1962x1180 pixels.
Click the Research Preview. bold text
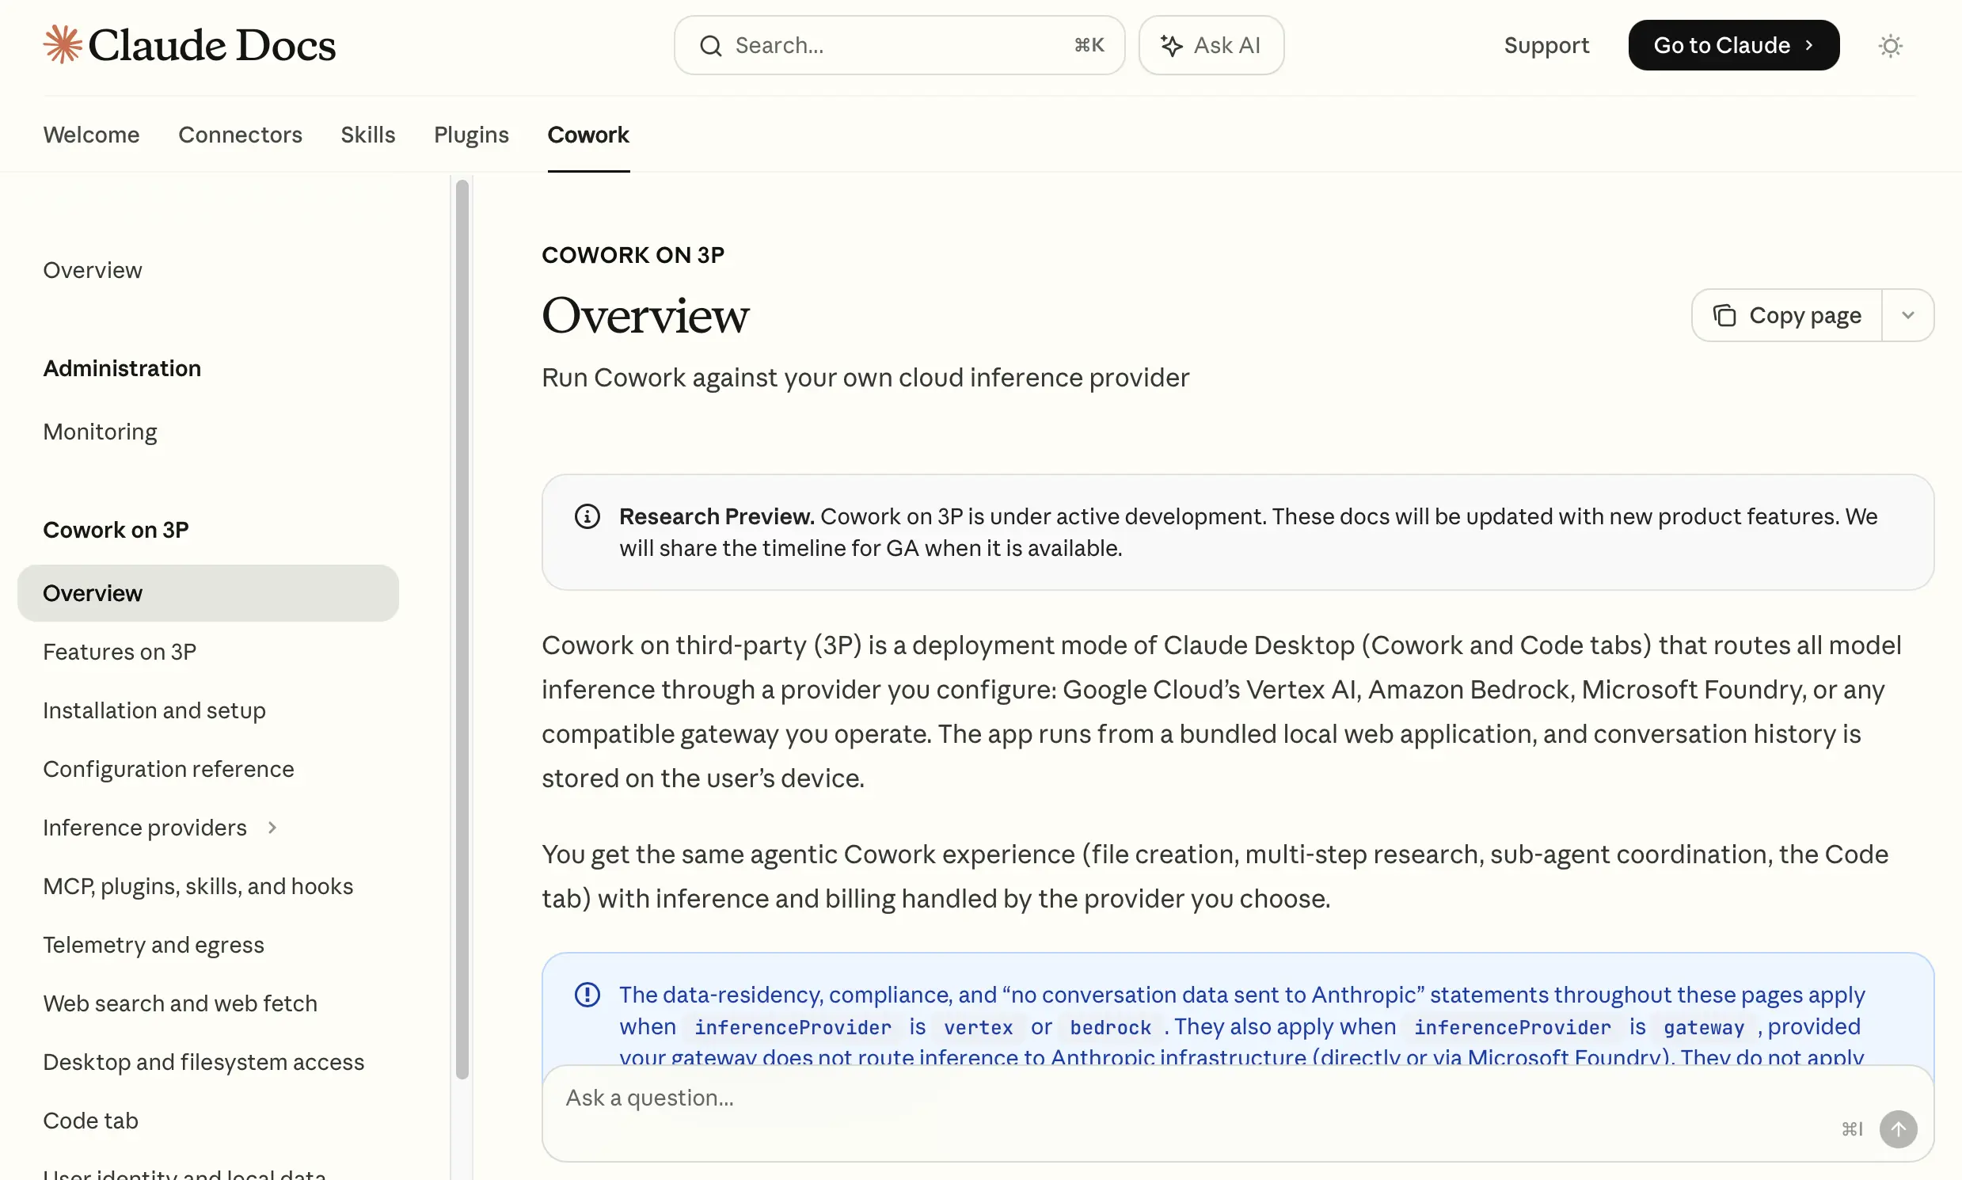pyautogui.click(x=717, y=517)
